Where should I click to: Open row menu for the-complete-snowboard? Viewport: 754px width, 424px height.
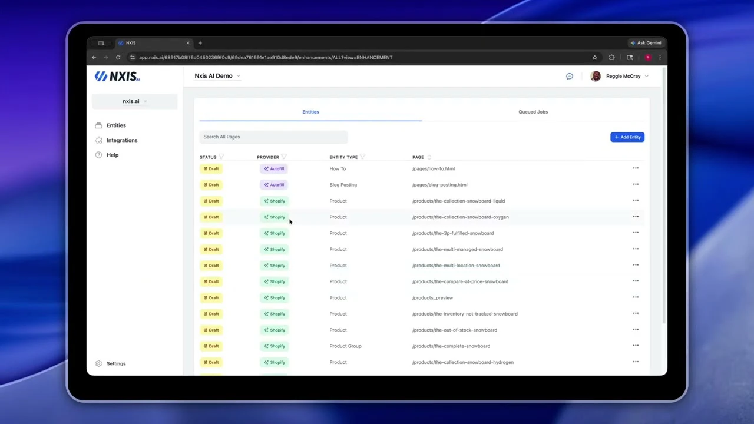pyautogui.click(x=636, y=346)
